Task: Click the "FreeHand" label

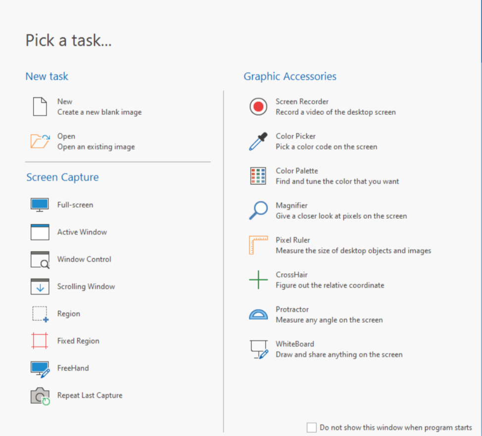Action: pos(73,368)
